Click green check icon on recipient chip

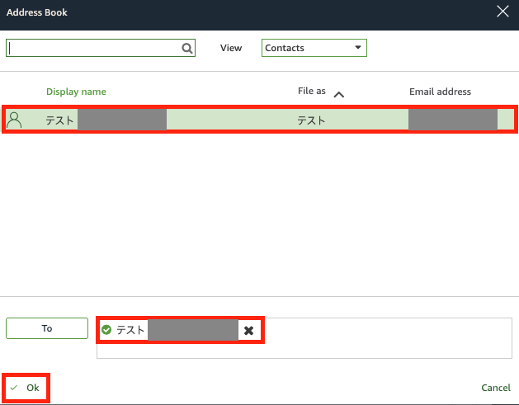coord(106,330)
